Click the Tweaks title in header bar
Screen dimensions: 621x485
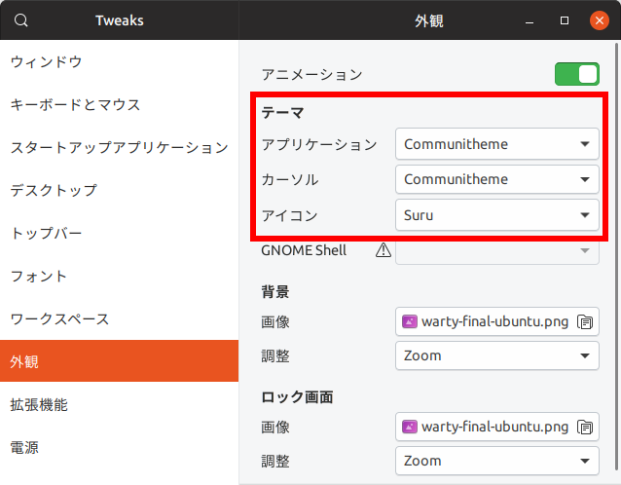pos(120,20)
